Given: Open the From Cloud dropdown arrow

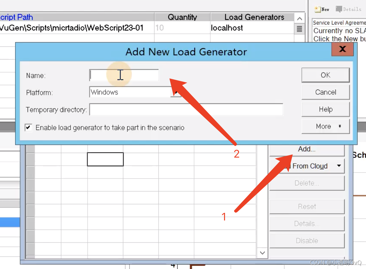Looking at the screenshot, I should [339, 166].
